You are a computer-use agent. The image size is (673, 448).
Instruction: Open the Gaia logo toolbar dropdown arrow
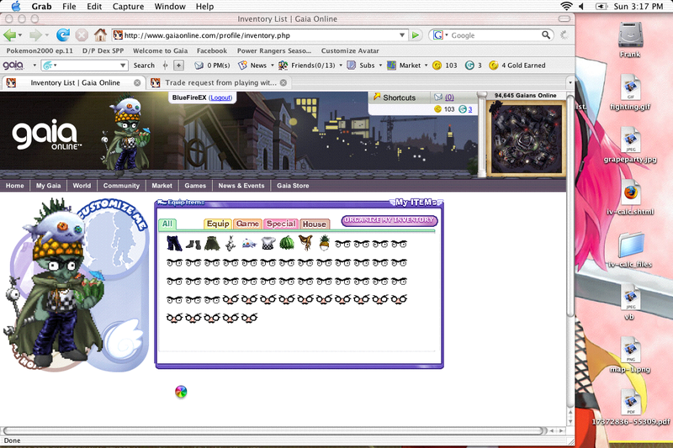(34, 66)
